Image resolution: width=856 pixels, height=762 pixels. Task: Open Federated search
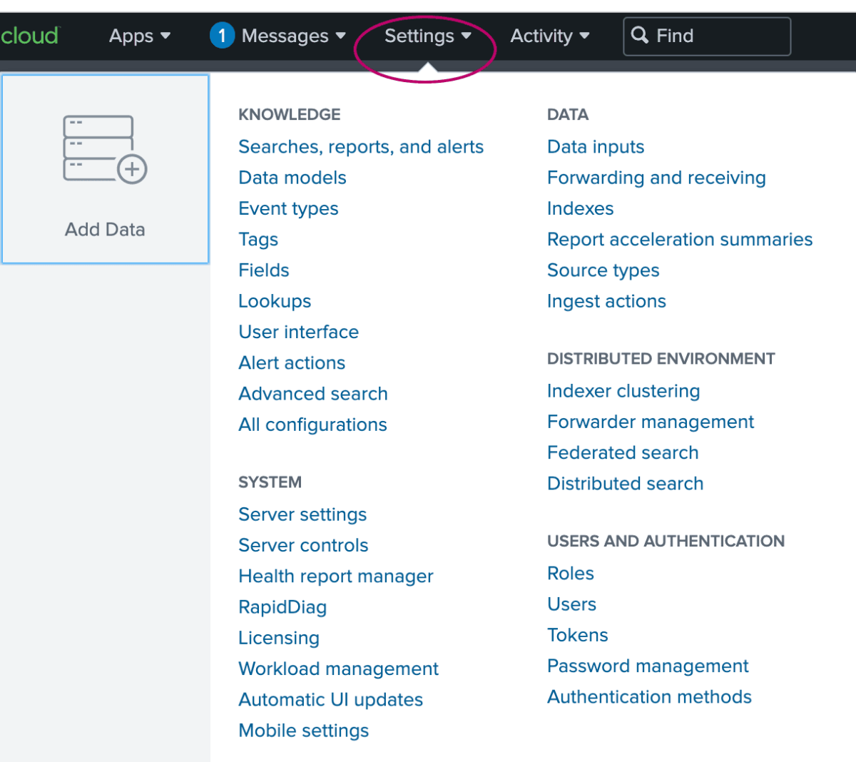[x=623, y=452]
